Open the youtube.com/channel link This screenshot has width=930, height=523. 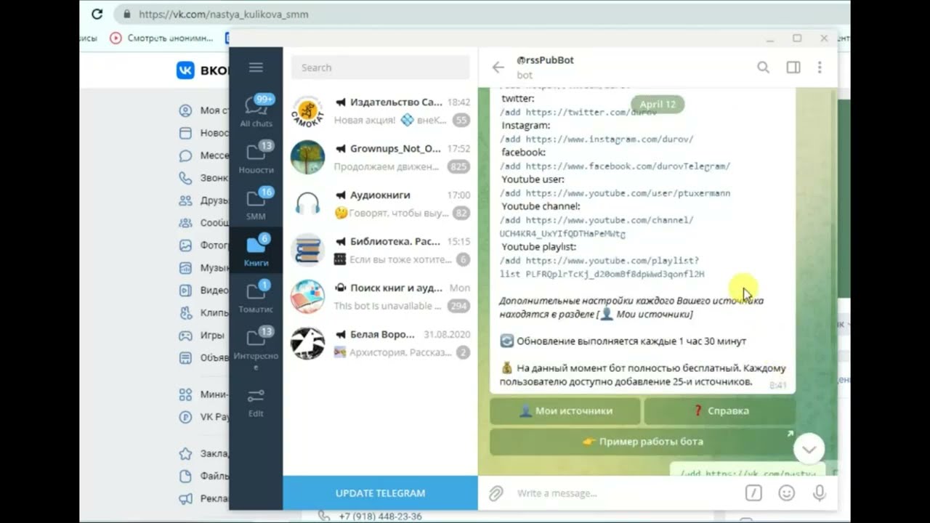click(x=597, y=227)
